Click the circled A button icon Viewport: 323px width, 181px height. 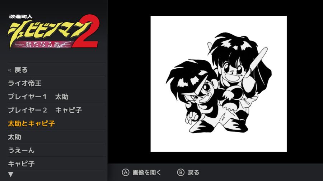coord(126,172)
